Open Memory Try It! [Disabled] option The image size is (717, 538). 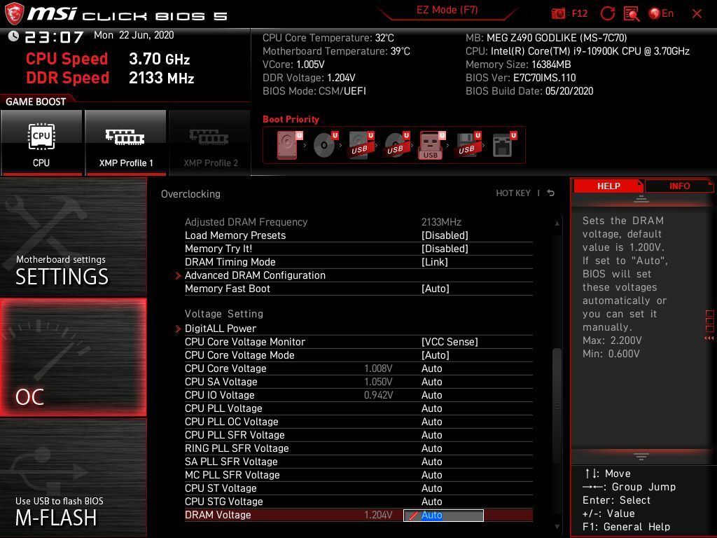[358, 249]
